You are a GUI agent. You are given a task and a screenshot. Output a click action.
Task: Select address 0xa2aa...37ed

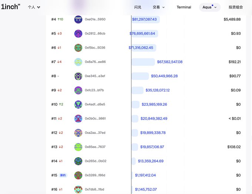tap(95, 133)
